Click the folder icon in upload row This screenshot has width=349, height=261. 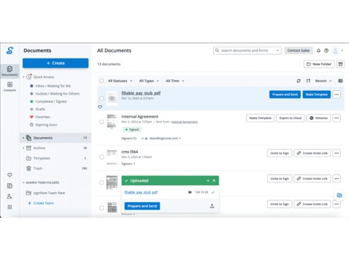point(190,192)
